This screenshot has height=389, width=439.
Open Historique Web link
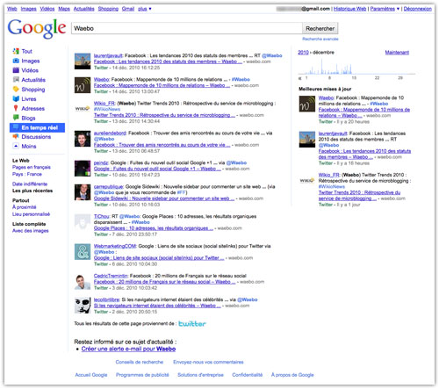pos(349,9)
